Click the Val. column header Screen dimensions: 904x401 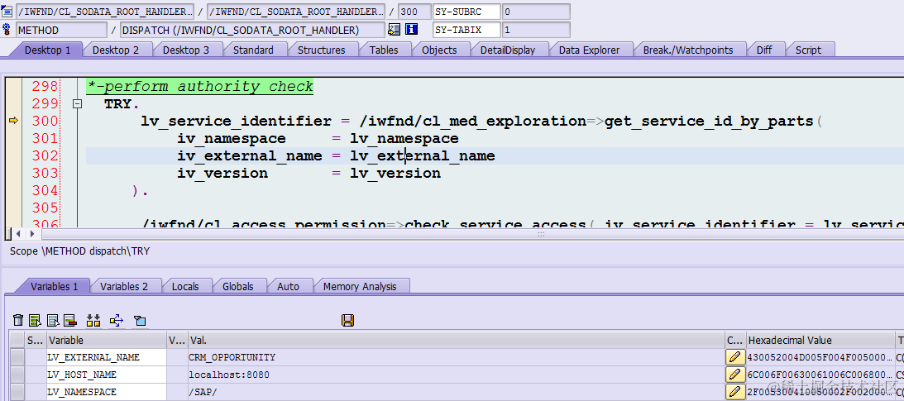point(456,341)
